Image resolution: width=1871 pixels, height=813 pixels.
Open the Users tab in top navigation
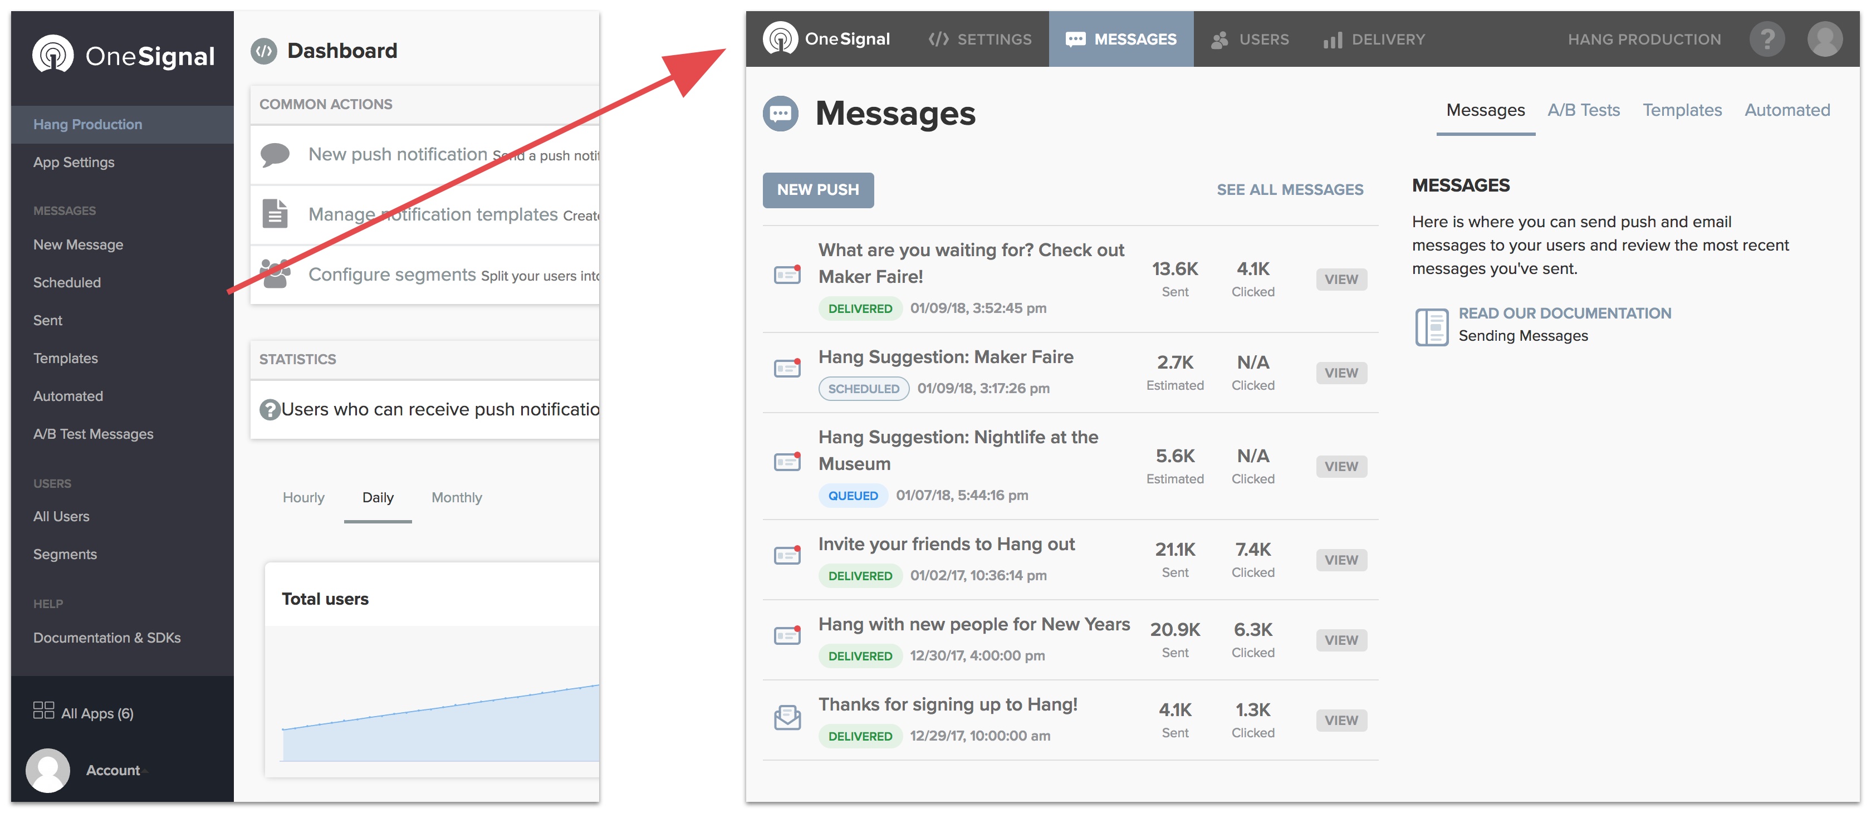point(1250,39)
